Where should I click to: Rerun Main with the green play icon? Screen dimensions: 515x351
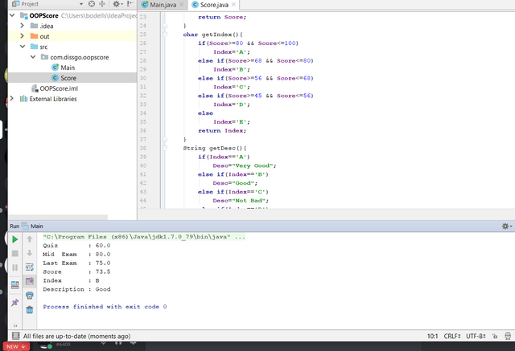(x=14, y=239)
